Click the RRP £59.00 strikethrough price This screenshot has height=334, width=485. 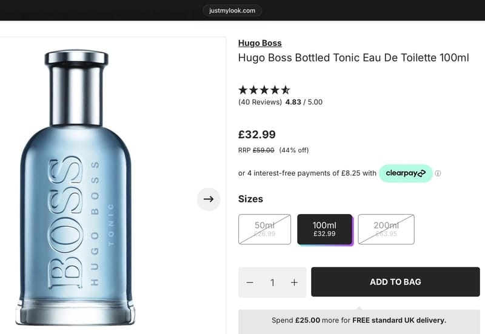click(x=256, y=150)
